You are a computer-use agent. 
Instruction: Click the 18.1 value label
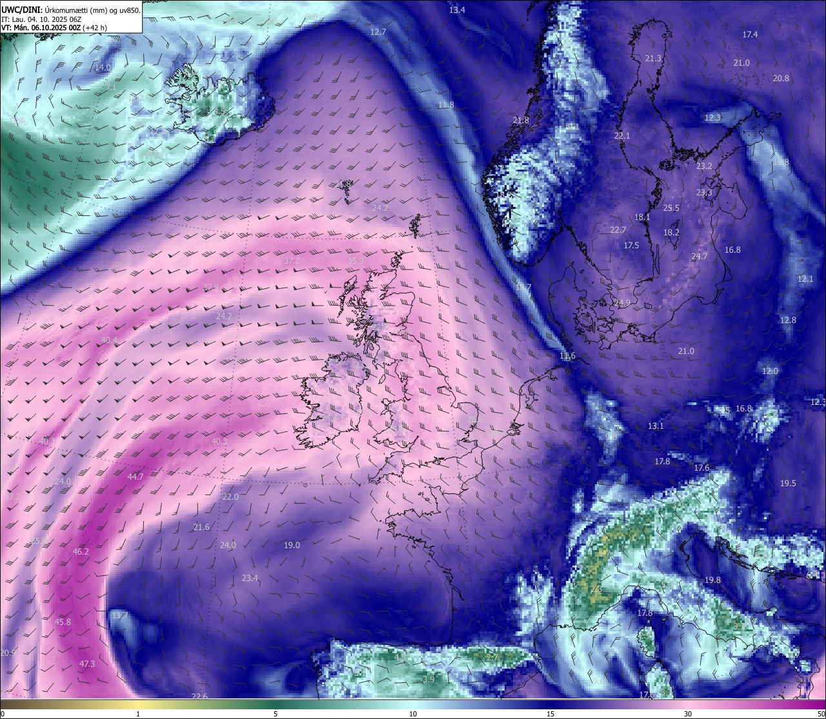(x=642, y=217)
